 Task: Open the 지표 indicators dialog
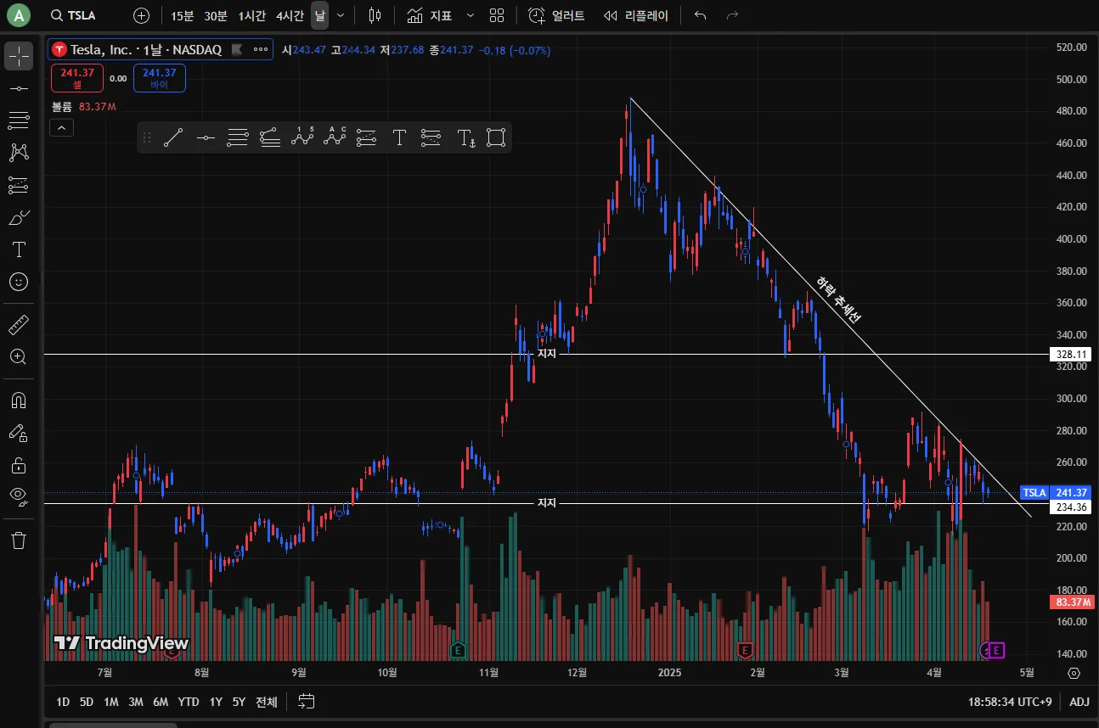pyautogui.click(x=430, y=15)
